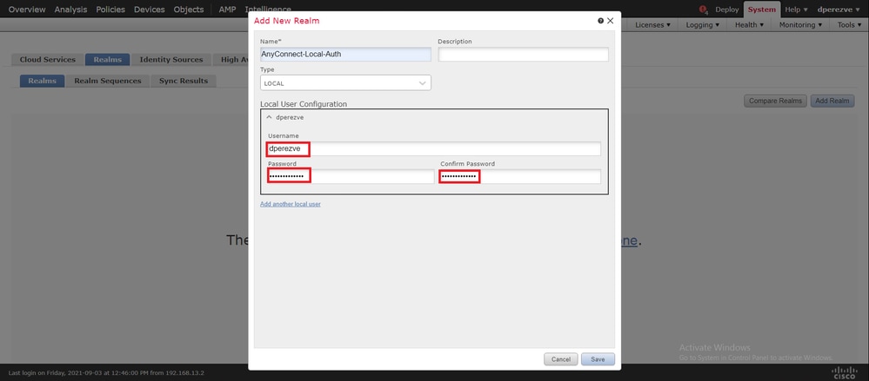Collapse the dperezve local user section

[270, 117]
